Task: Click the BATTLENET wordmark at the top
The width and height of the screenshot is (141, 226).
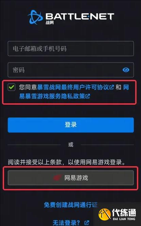Action: tap(80, 17)
